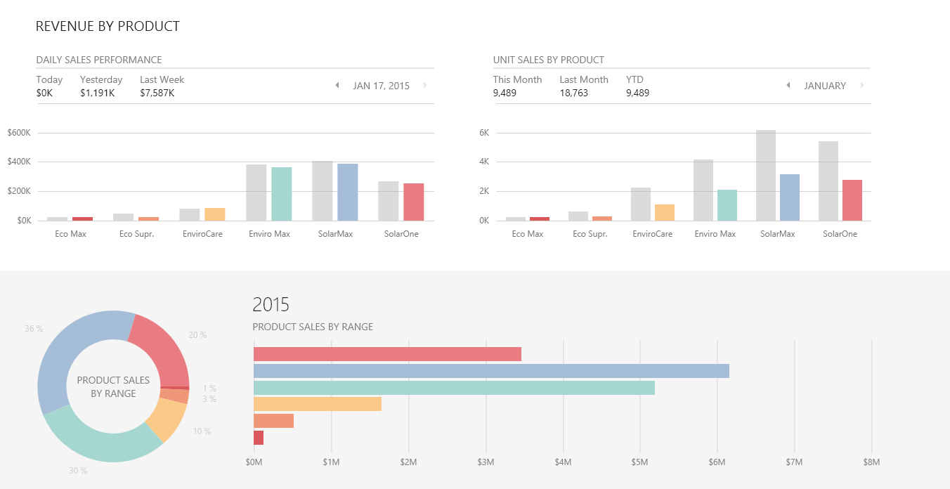This screenshot has width=950, height=489.
Task: Select the 10% yellow donut segment
Action: click(x=167, y=419)
